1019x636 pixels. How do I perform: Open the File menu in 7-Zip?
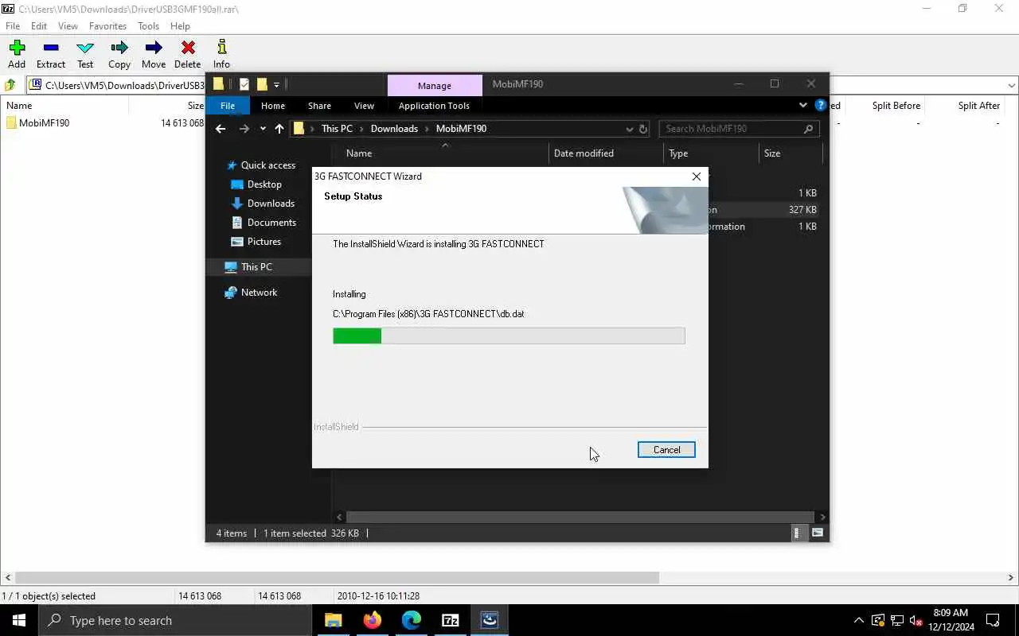tap(13, 26)
